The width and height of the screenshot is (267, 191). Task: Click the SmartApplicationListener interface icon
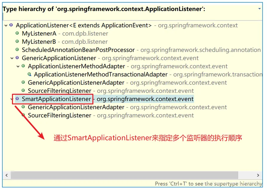tap(17, 99)
